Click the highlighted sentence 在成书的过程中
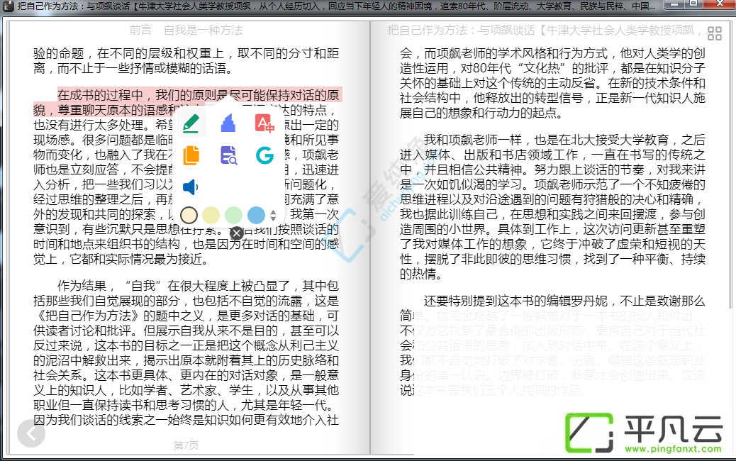 tap(101, 95)
